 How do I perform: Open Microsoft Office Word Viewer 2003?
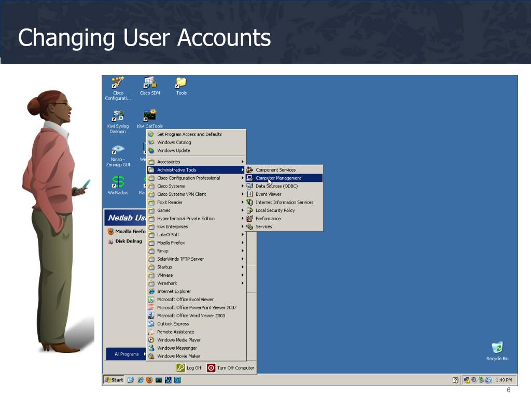point(196,316)
